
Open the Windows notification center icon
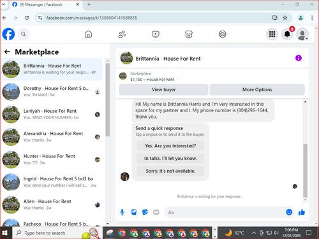[308, 233]
